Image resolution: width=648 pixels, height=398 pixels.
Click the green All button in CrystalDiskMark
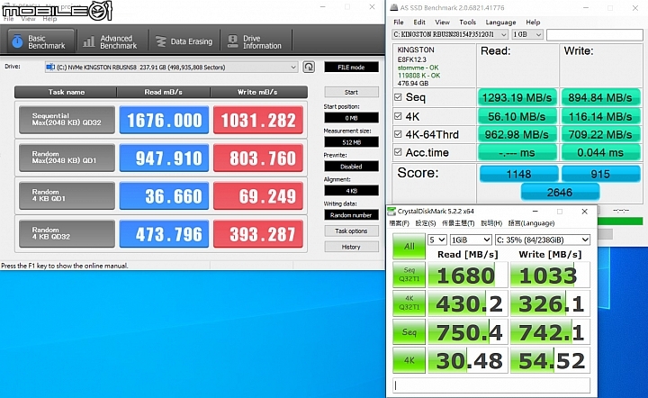pyautogui.click(x=409, y=247)
